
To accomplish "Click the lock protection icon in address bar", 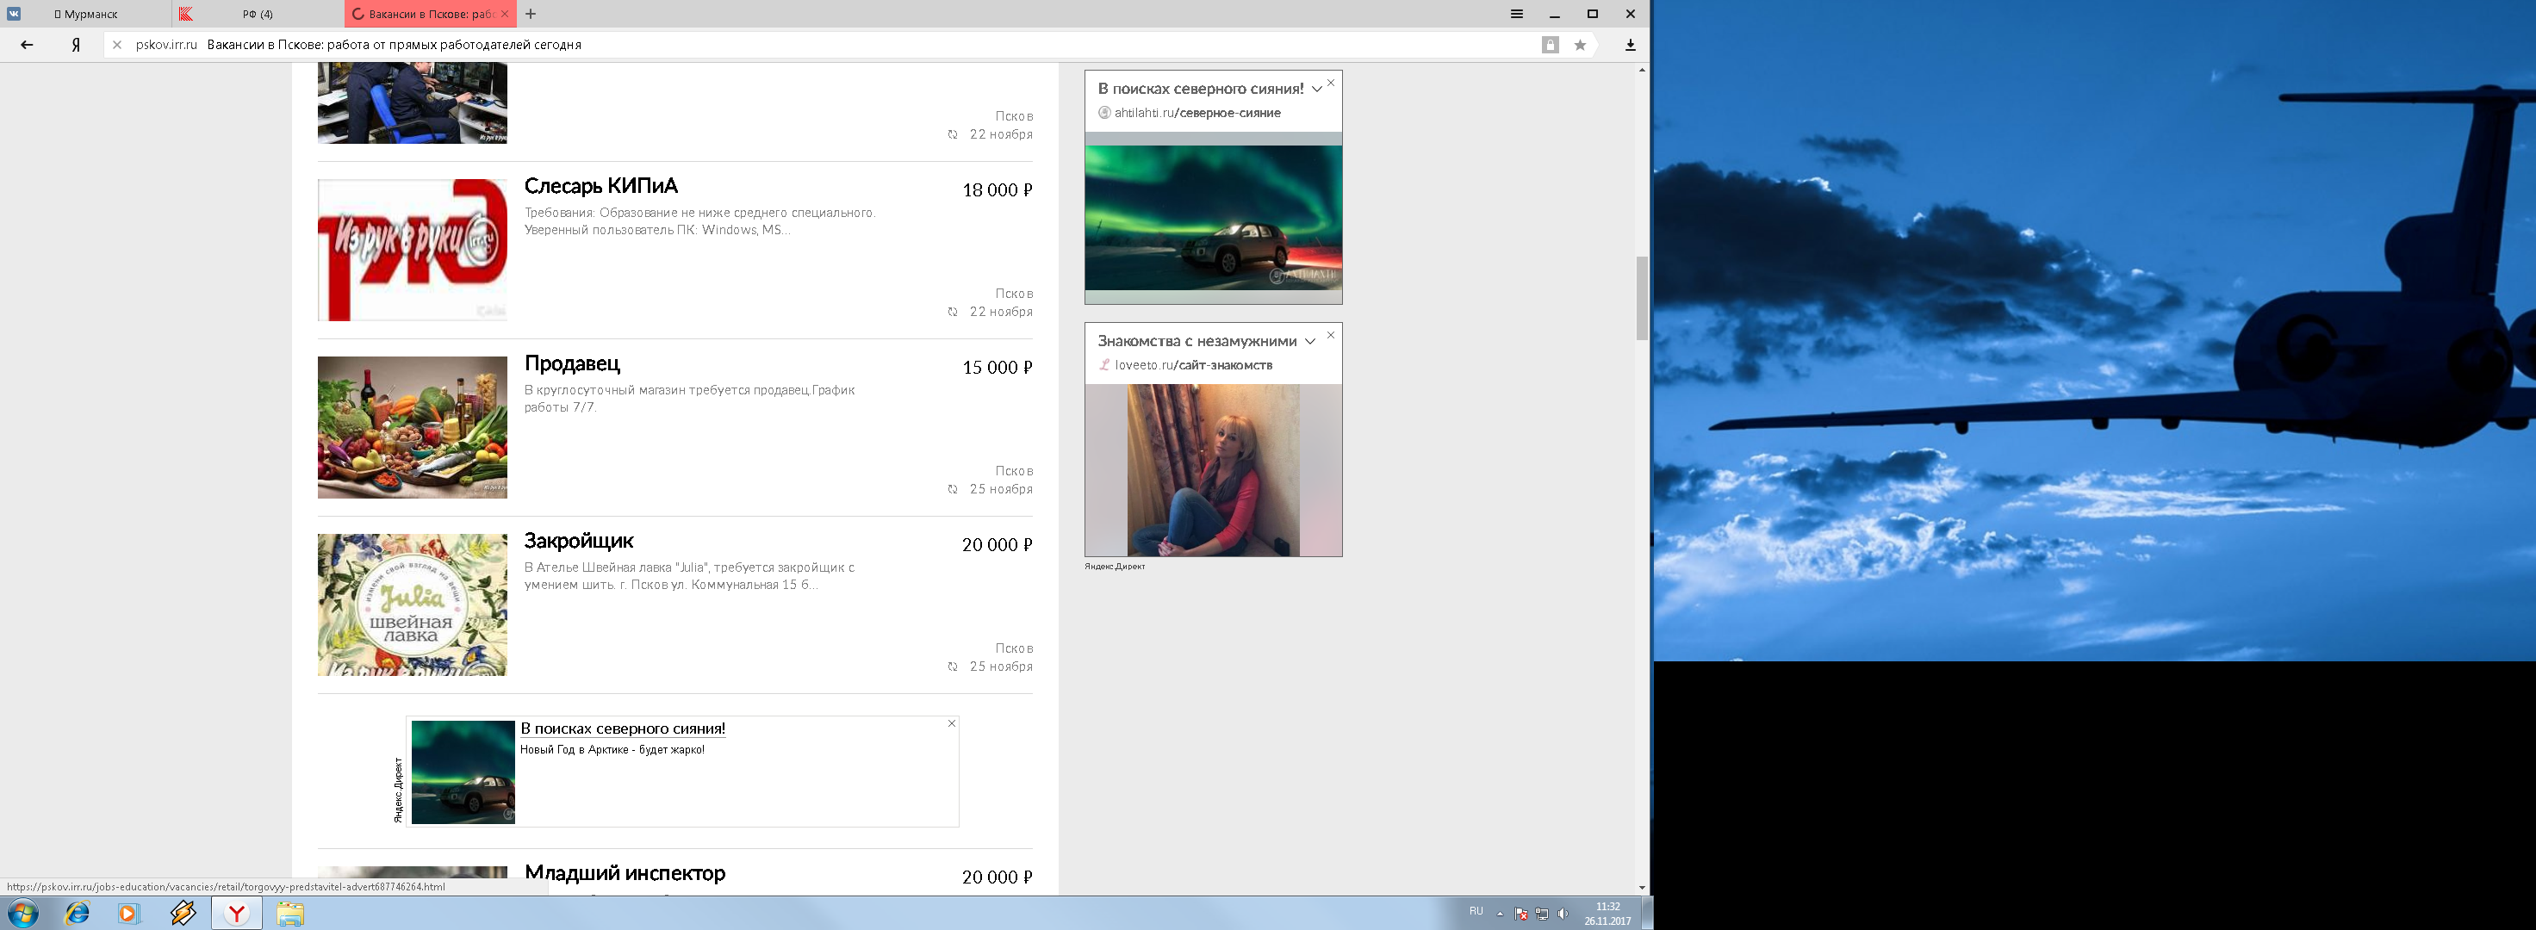I will pyautogui.click(x=1551, y=46).
